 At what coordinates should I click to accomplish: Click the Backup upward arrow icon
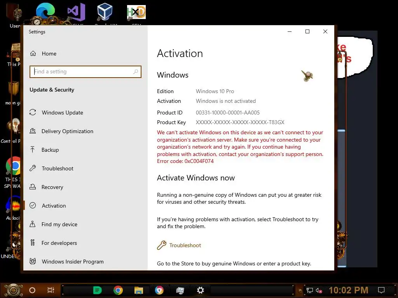click(x=33, y=149)
